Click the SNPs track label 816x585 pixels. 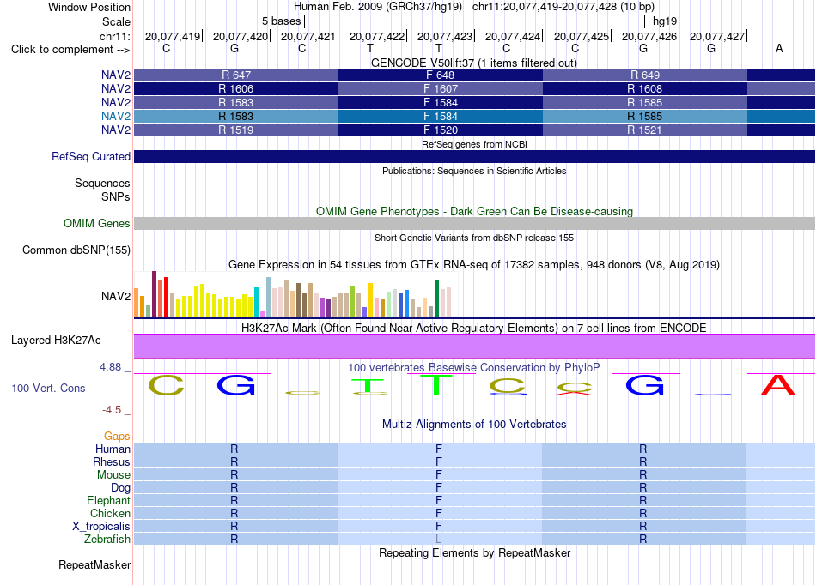[x=116, y=197]
